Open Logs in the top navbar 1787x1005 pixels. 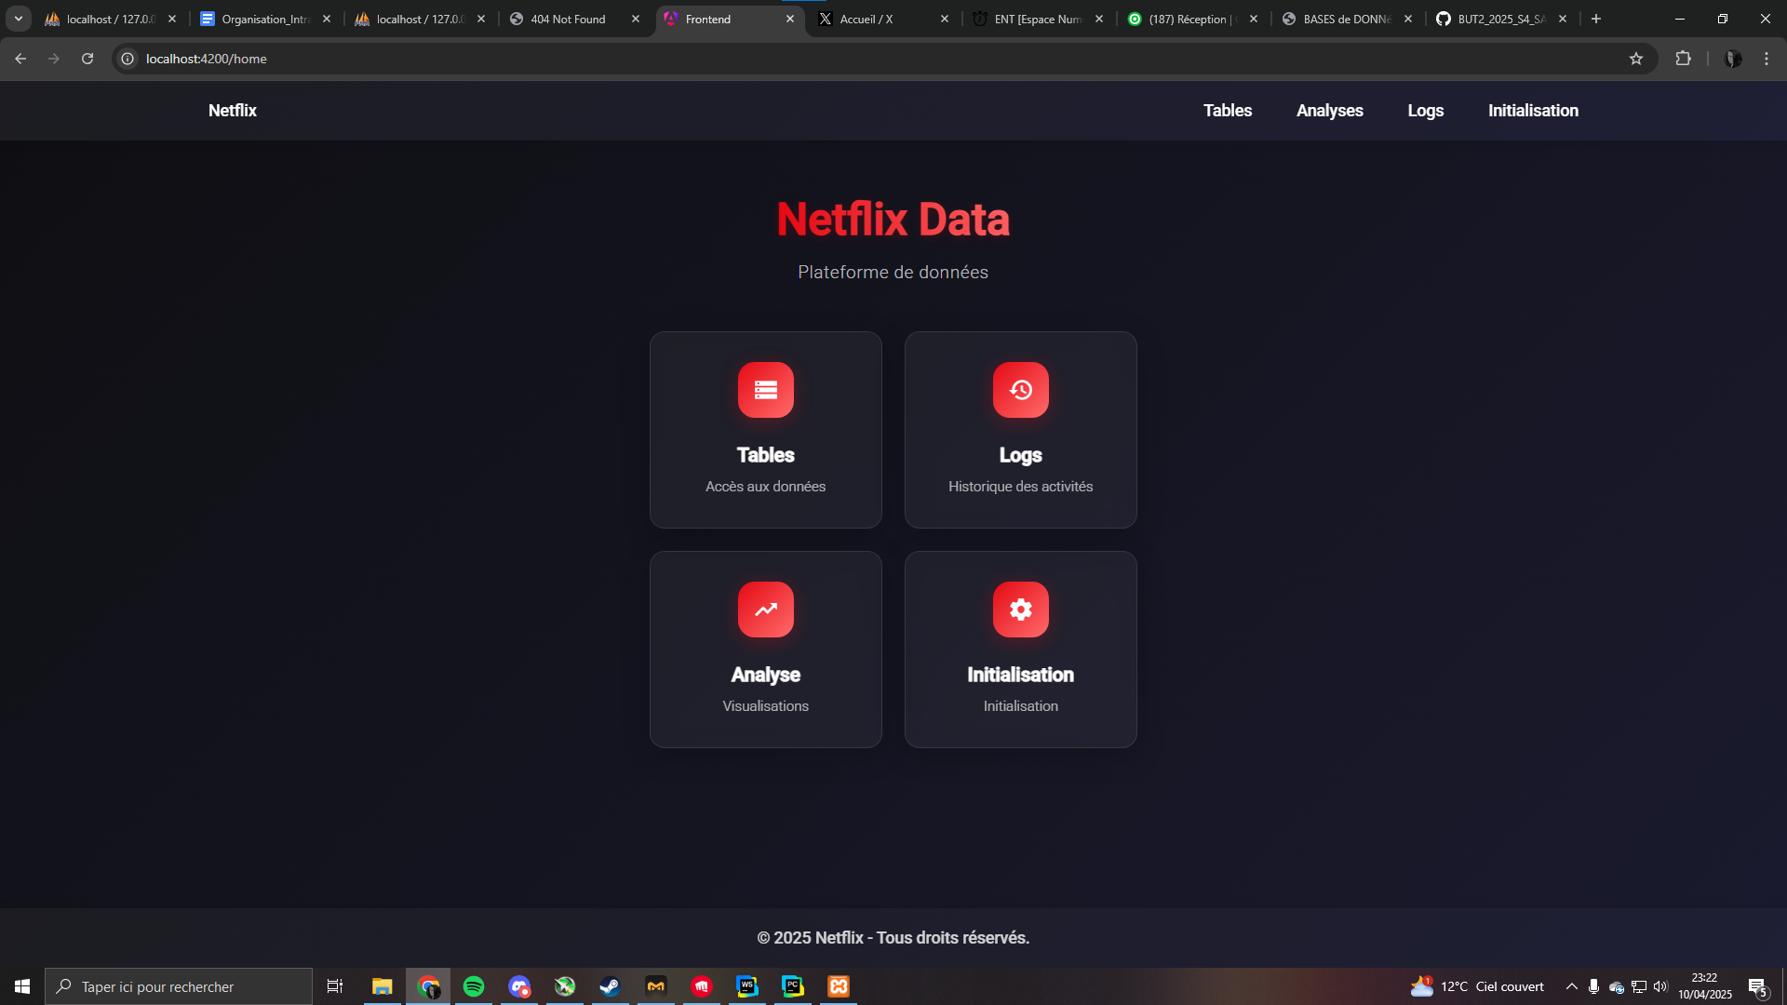pyautogui.click(x=1426, y=111)
